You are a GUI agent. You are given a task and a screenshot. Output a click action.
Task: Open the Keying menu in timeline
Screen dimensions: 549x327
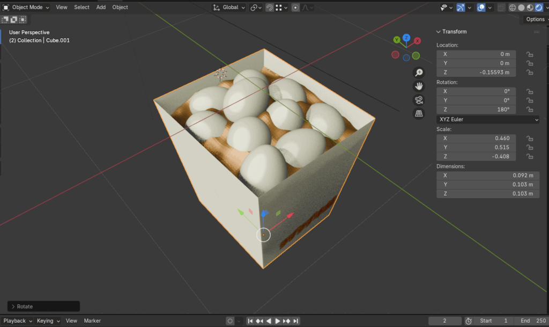pyautogui.click(x=48, y=321)
